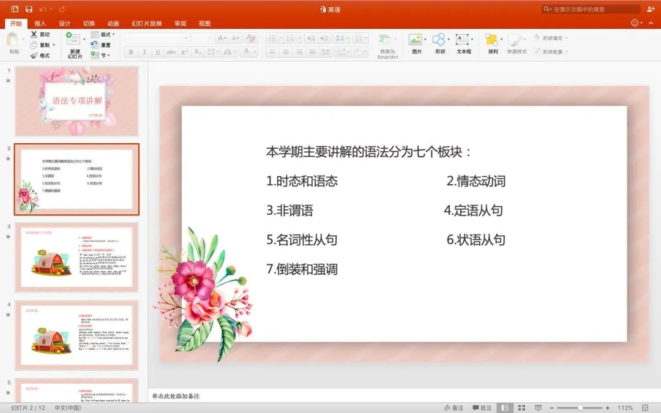Click the notes area 单击此处添加备注
The height and width of the screenshot is (413, 661).
click(x=176, y=396)
